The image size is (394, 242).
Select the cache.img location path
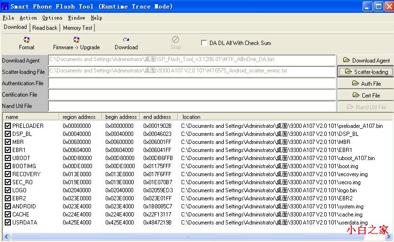pyautogui.click(x=272, y=215)
